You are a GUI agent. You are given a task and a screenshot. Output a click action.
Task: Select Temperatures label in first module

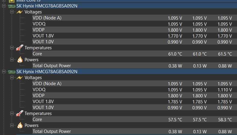click(x=38, y=48)
